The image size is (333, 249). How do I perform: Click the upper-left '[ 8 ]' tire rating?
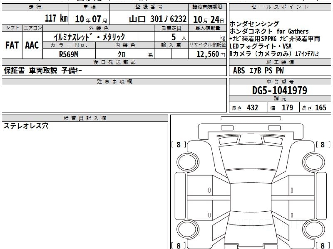tap(178, 144)
